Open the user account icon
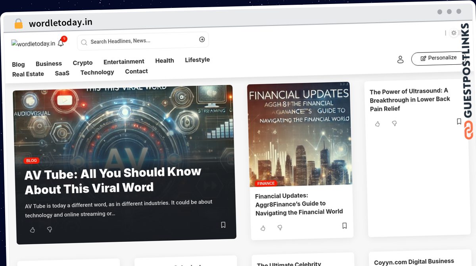Screen dimensions: 476x266 click(x=400, y=60)
